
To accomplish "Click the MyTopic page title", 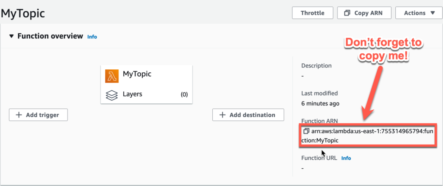I will pyautogui.click(x=23, y=13).
